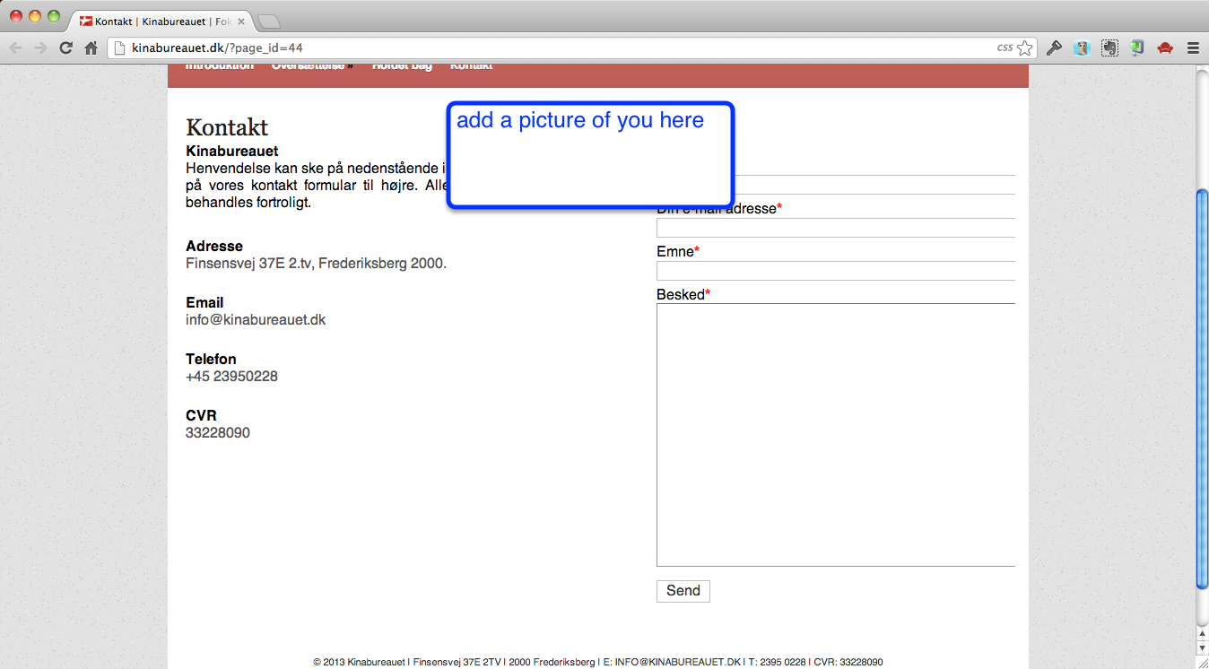Screen dimensions: 1209x669
Task: Click the address bar URL field
Action: pyautogui.click(x=556, y=48)
